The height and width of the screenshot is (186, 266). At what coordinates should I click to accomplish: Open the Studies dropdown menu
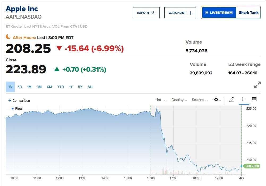(x=200, y=100)
